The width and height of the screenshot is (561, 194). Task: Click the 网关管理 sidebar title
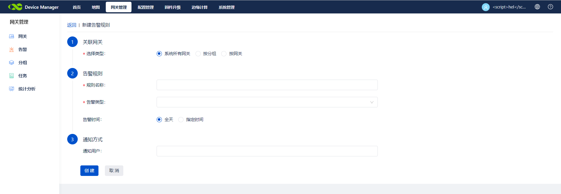coord(19,22)
